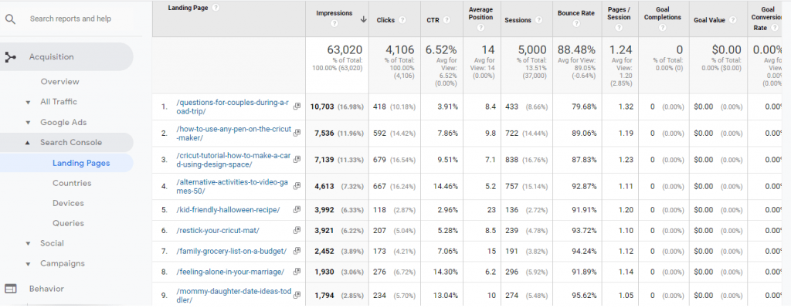Click help icon beside Sessions header
This screenshot has height=308, width=791.
click(538, 20)
